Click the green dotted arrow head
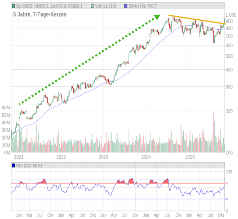 pyautogui.click(x=157, y=17)
